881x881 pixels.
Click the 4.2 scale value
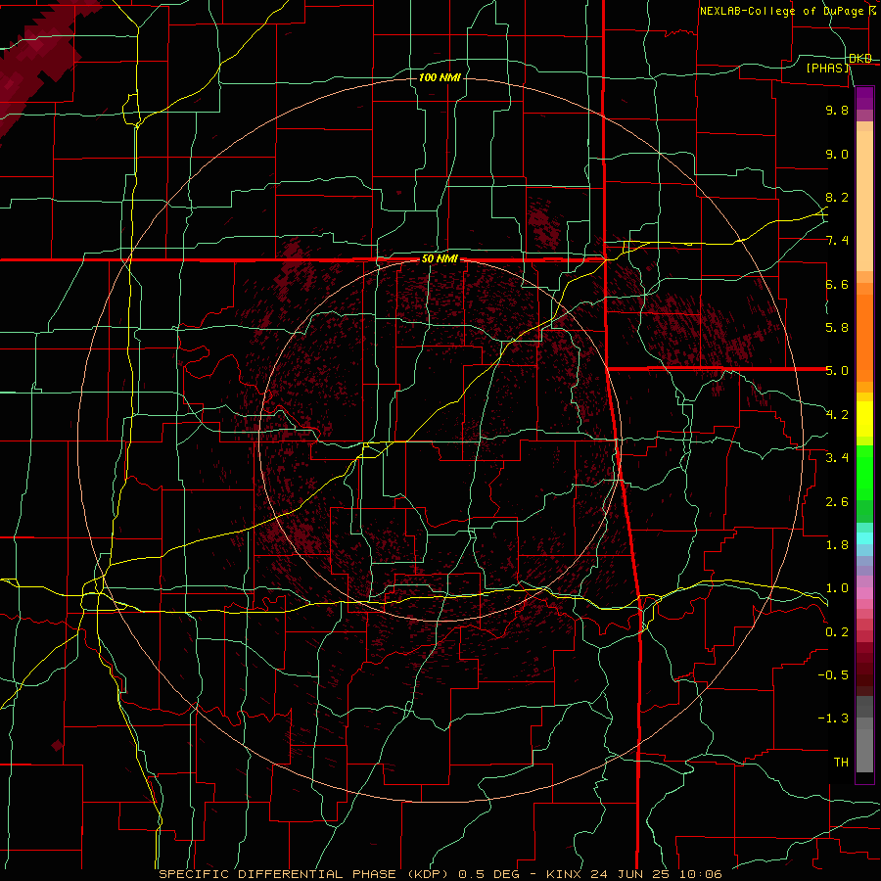837,415
